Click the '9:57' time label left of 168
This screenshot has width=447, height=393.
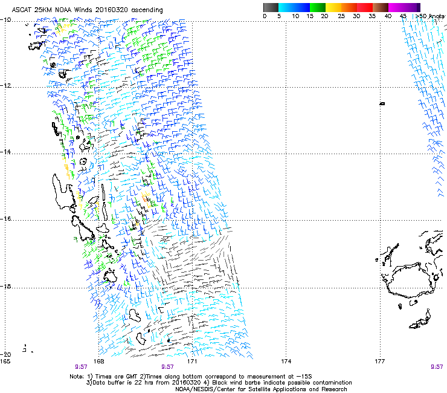[x=82, y=367]
